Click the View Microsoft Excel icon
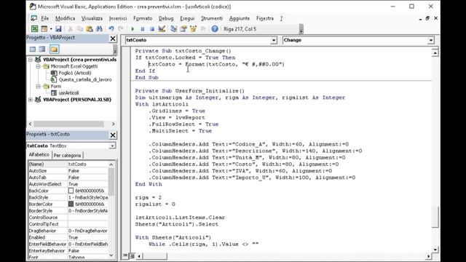Screen dimensions: 466x262 click(x=34, y=29)
